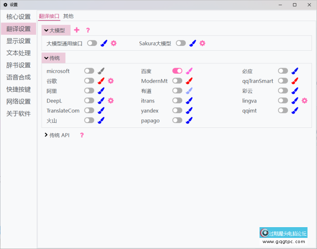This screenshot has width=317, height=249.
Task: Open 快捷按键 settings page
Action: (x=19, y=89)
